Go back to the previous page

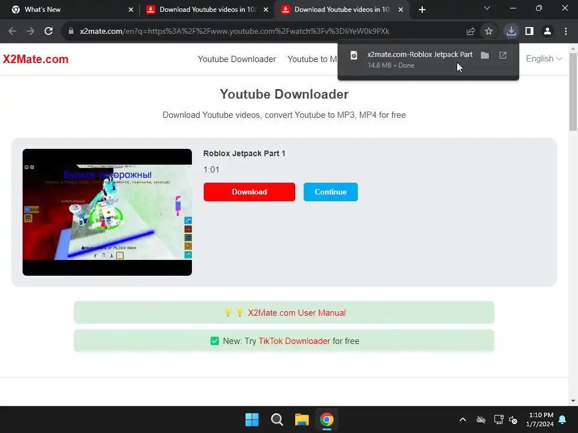pyautogui.click(x=12, y=32)
